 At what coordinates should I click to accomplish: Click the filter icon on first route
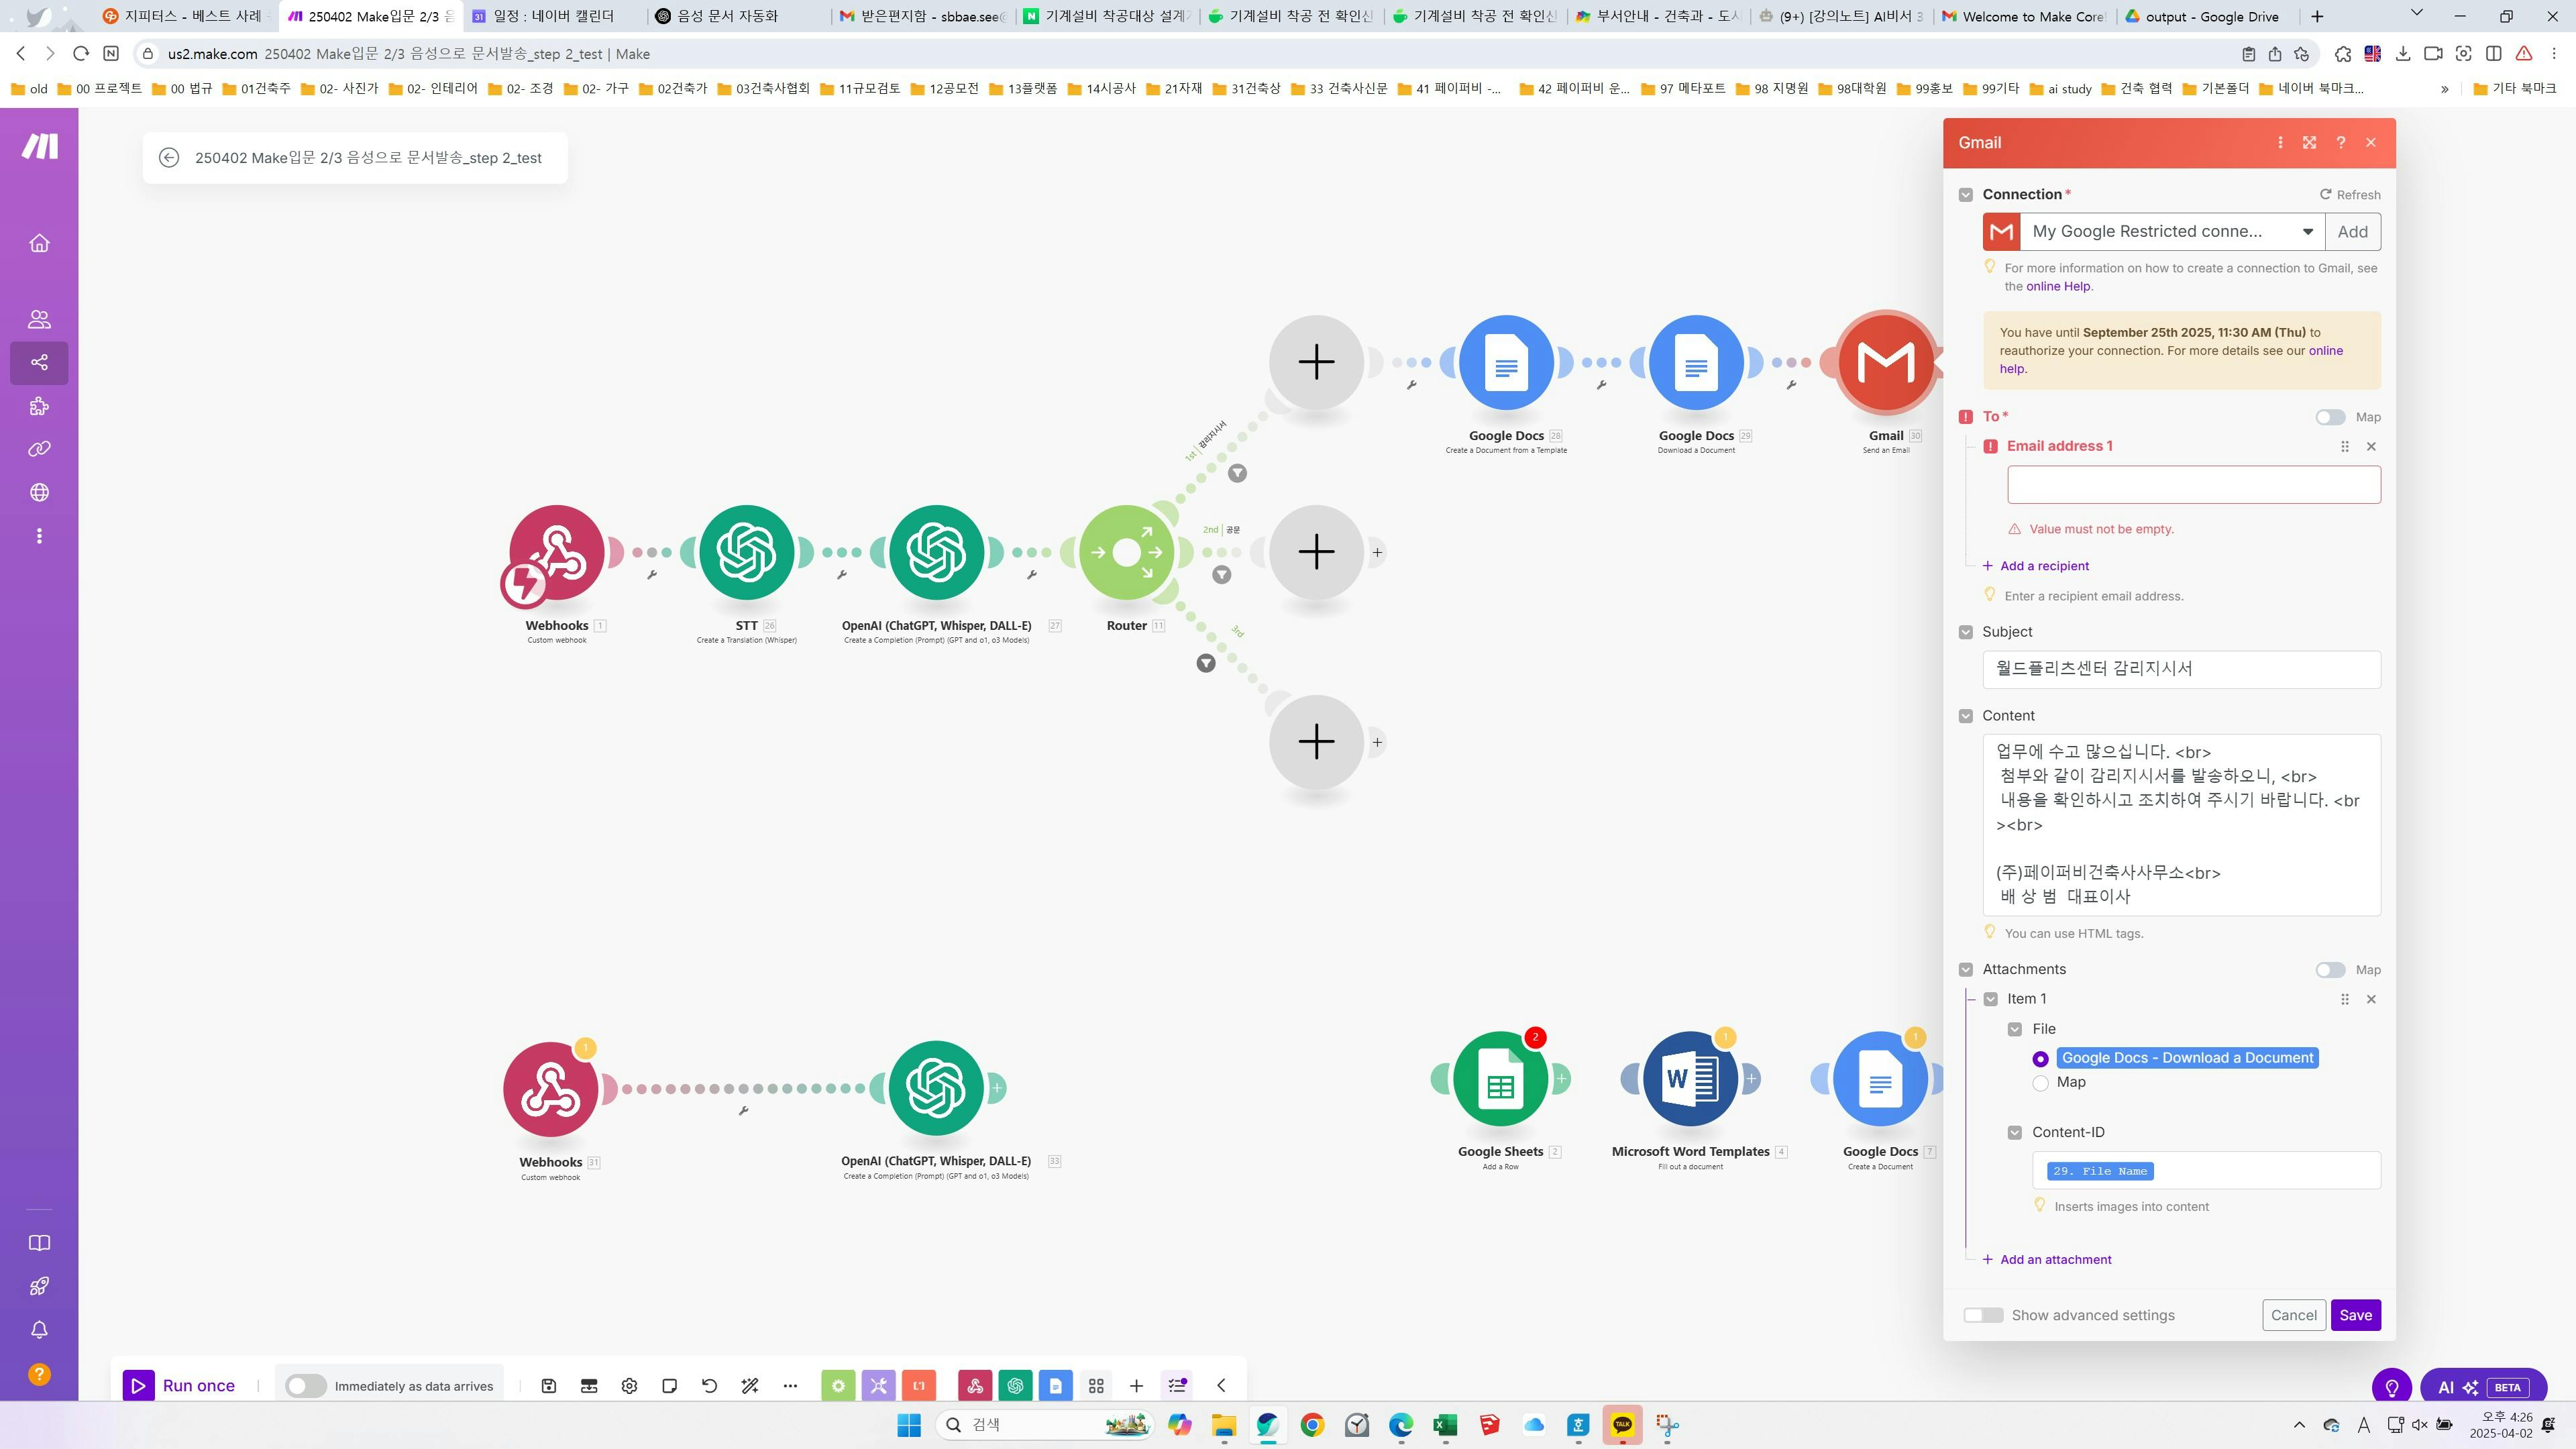pos(1237,473)
